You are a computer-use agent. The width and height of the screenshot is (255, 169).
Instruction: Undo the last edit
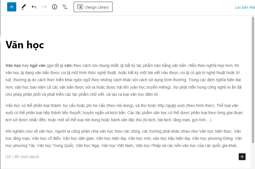[x=34, y=7]
